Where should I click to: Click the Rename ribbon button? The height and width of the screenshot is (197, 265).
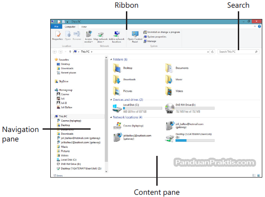coord(77,36)
